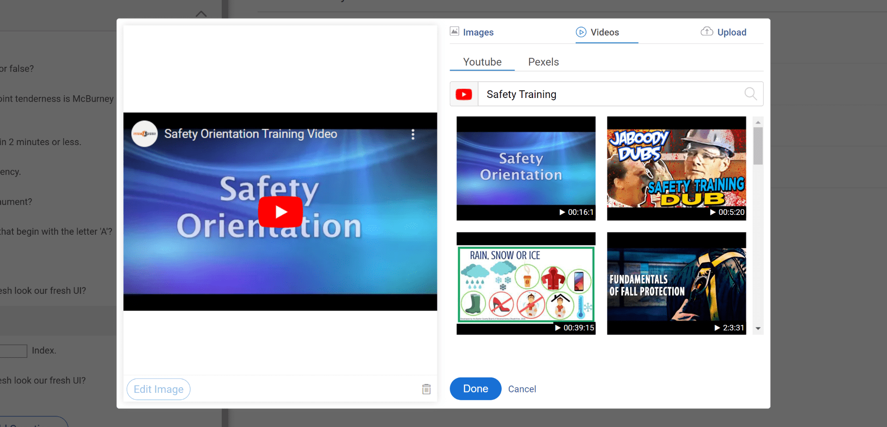Click the Edit Image button

(158, 389)
